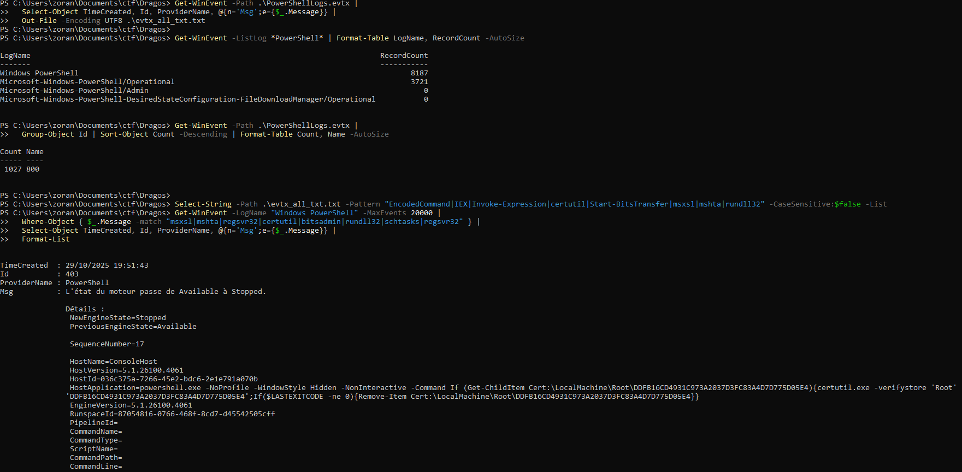Click the 'LogName' column header in output
The width and height of the screenshot is (962, 472).
point(15,55)
